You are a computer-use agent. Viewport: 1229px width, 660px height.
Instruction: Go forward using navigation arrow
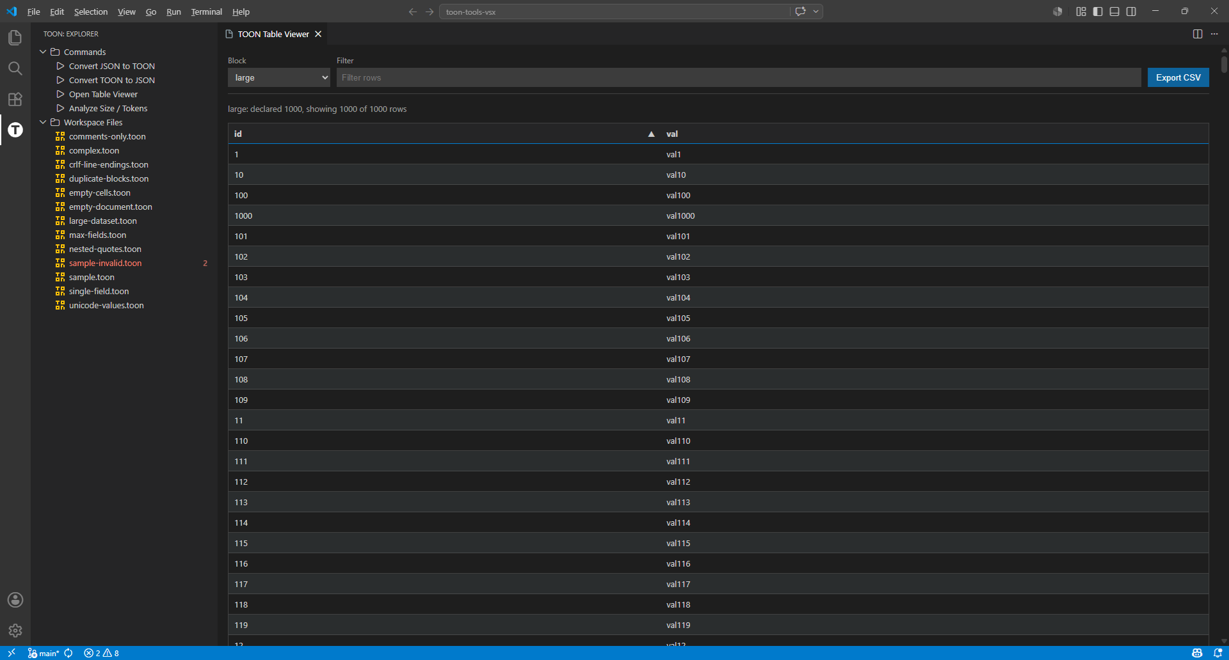(x=430, y=12)
